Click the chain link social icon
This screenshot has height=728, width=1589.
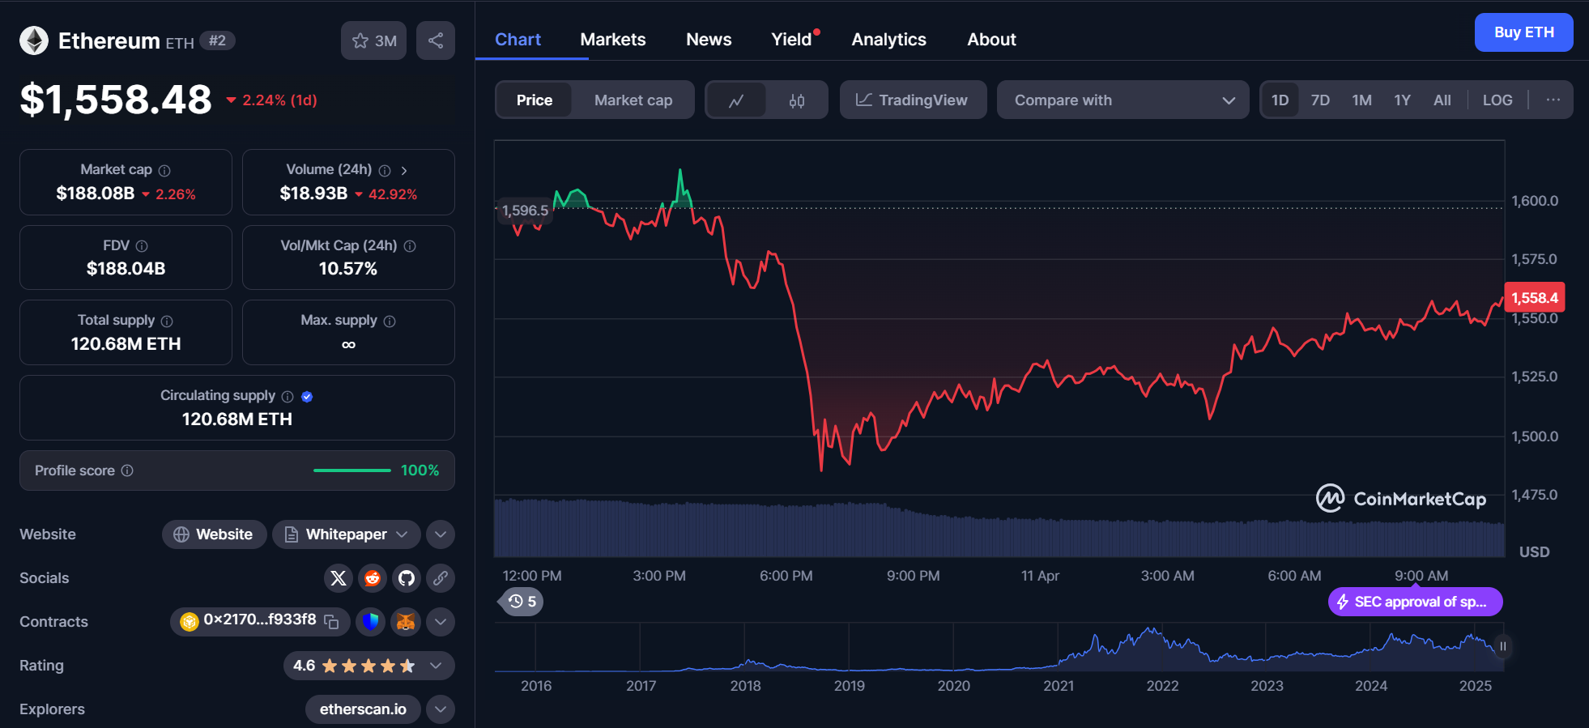pos(441,578)
